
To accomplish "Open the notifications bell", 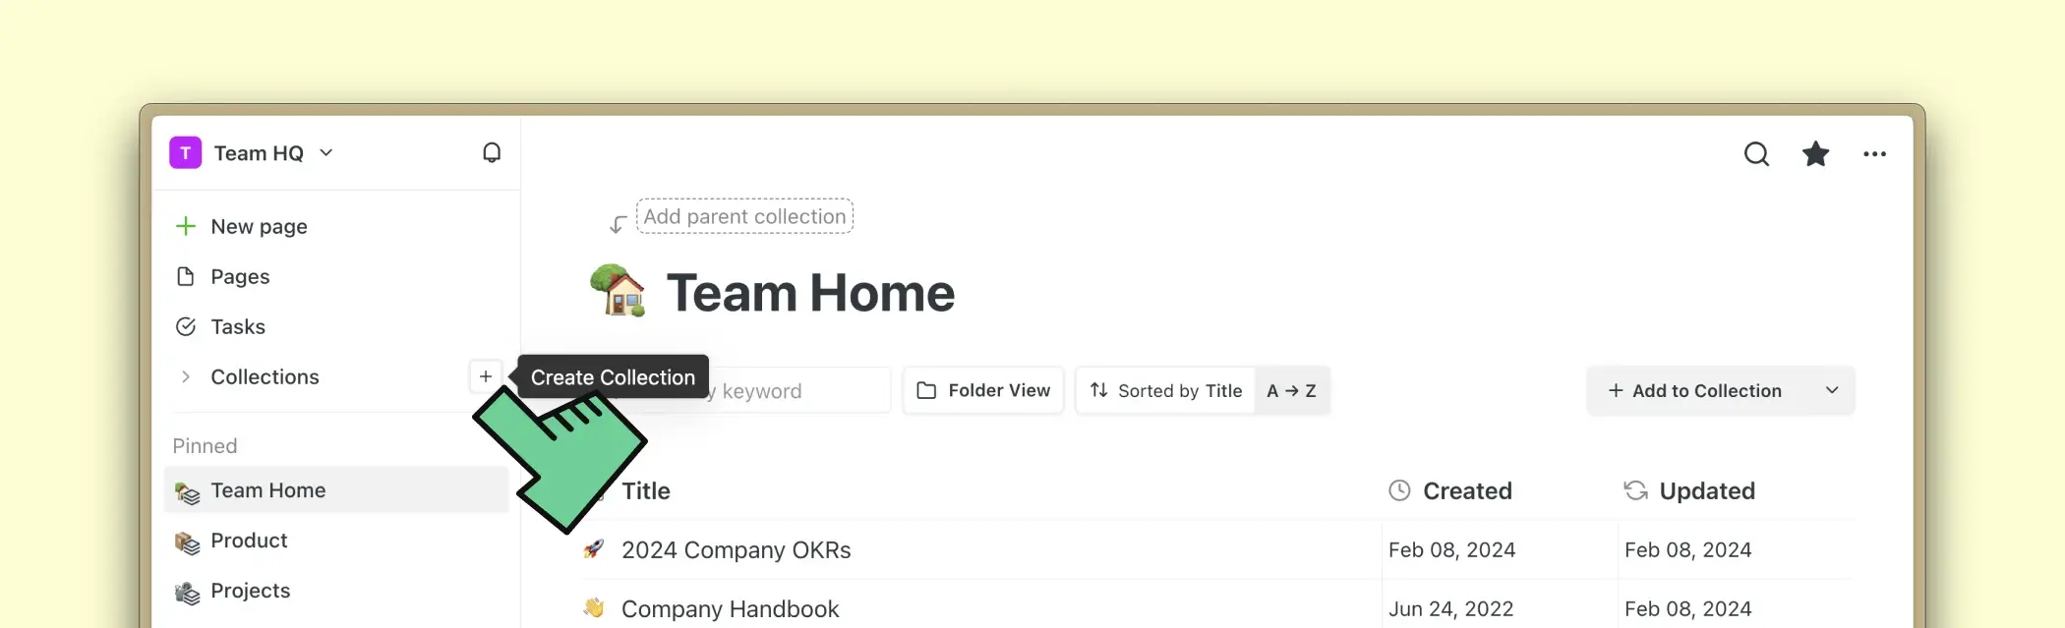I will [492, 153].
